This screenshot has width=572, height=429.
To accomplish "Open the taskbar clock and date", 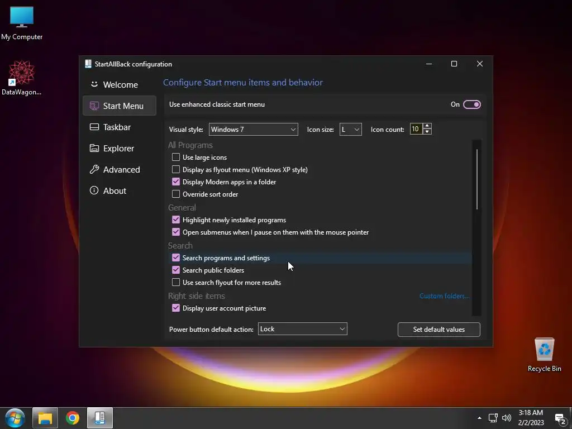I will click(531, 418).
